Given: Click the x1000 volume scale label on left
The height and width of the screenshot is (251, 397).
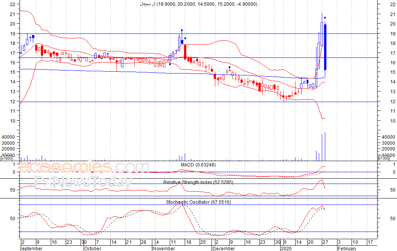Looking at the screenshot, I should pos(6,158).
